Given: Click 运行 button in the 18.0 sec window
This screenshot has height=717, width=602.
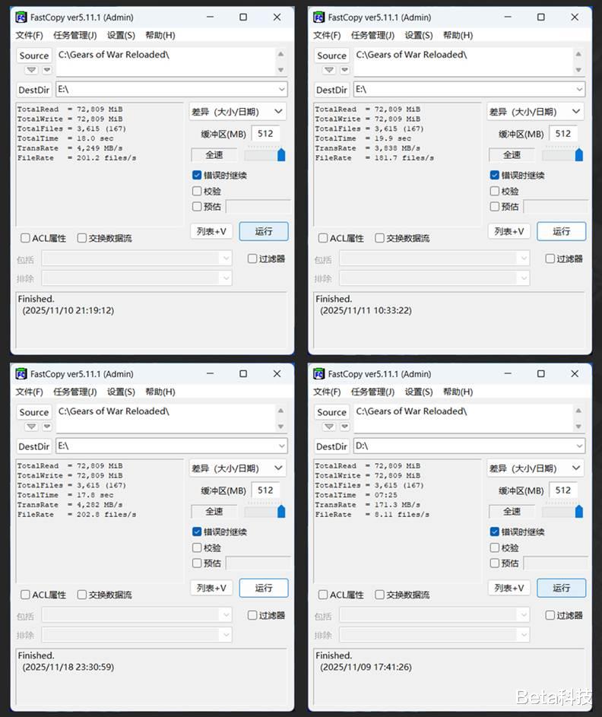Looking at the screenshot, I should (x=264, y=231).
